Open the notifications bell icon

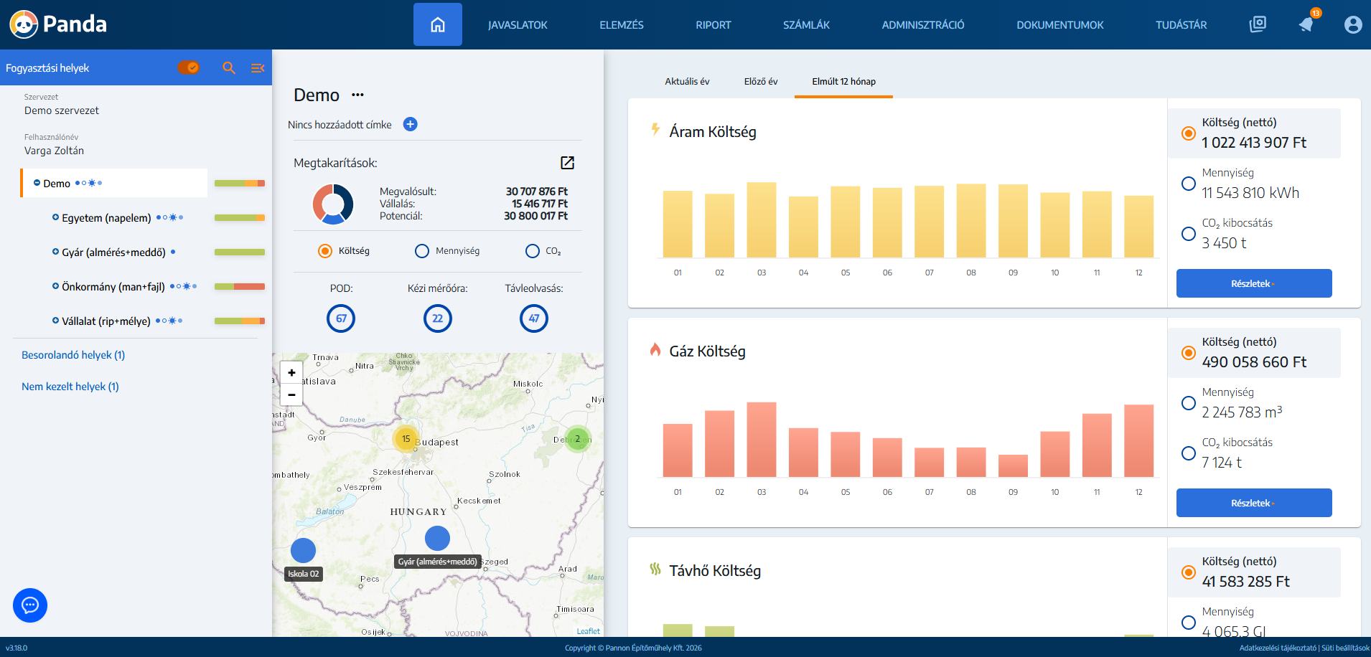click(x=1306, y=24)
